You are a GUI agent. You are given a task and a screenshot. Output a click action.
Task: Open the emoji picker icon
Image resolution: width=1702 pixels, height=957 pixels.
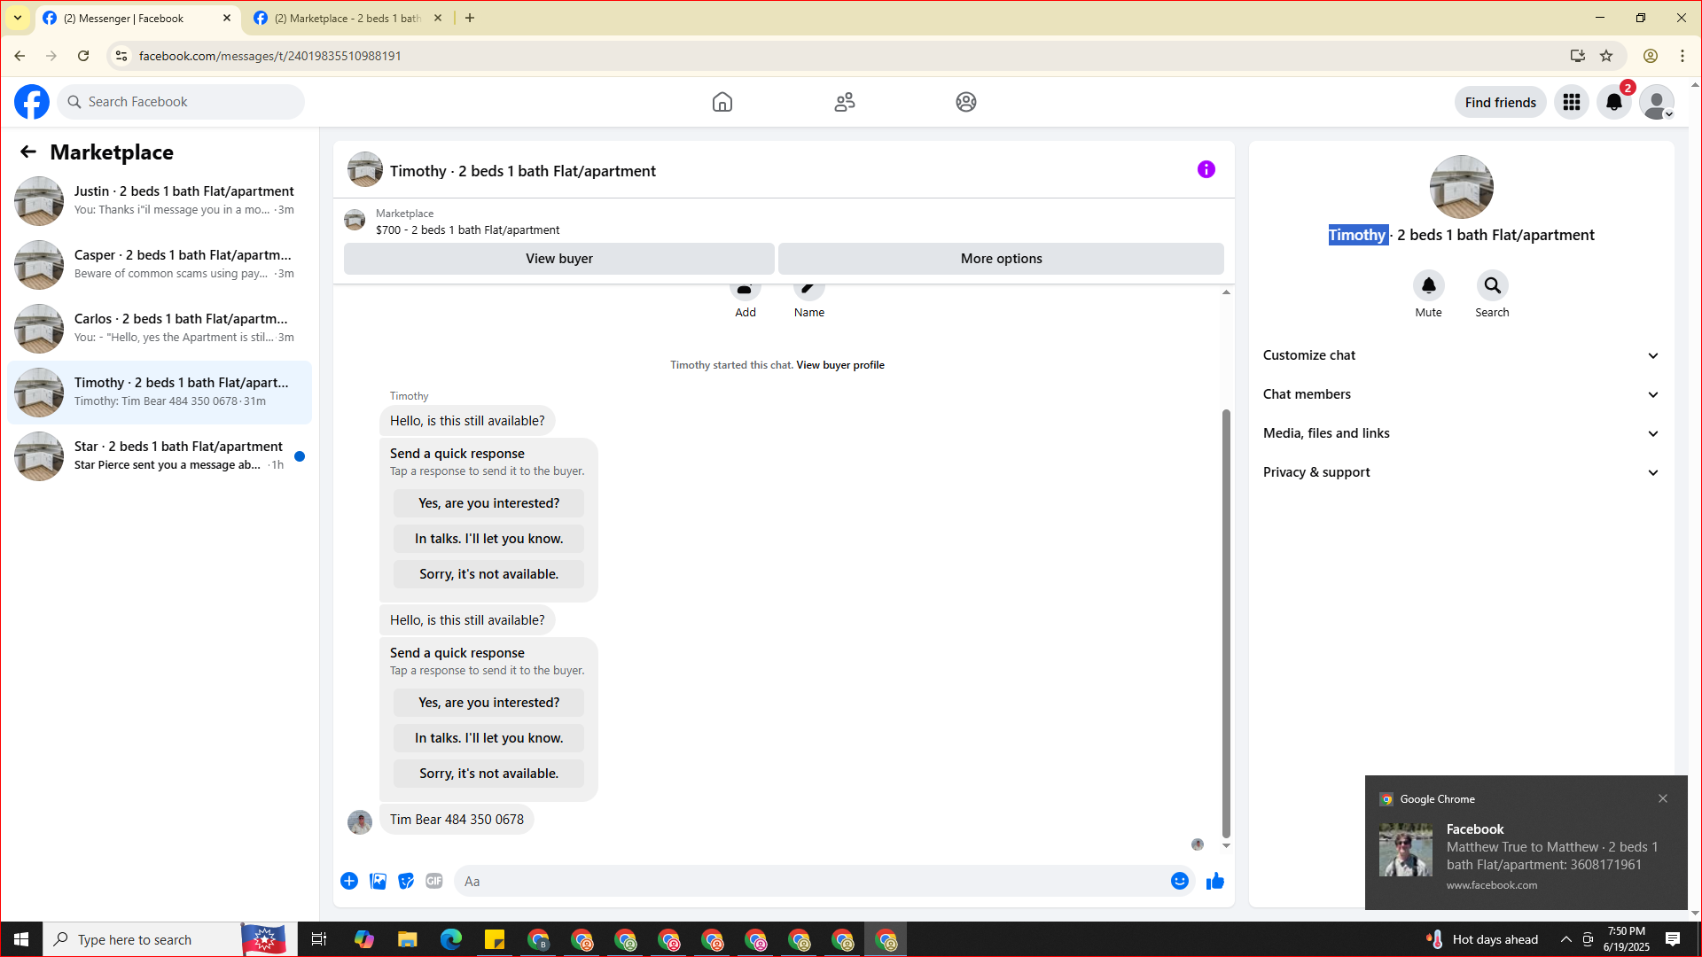(x=1180, y=881)
